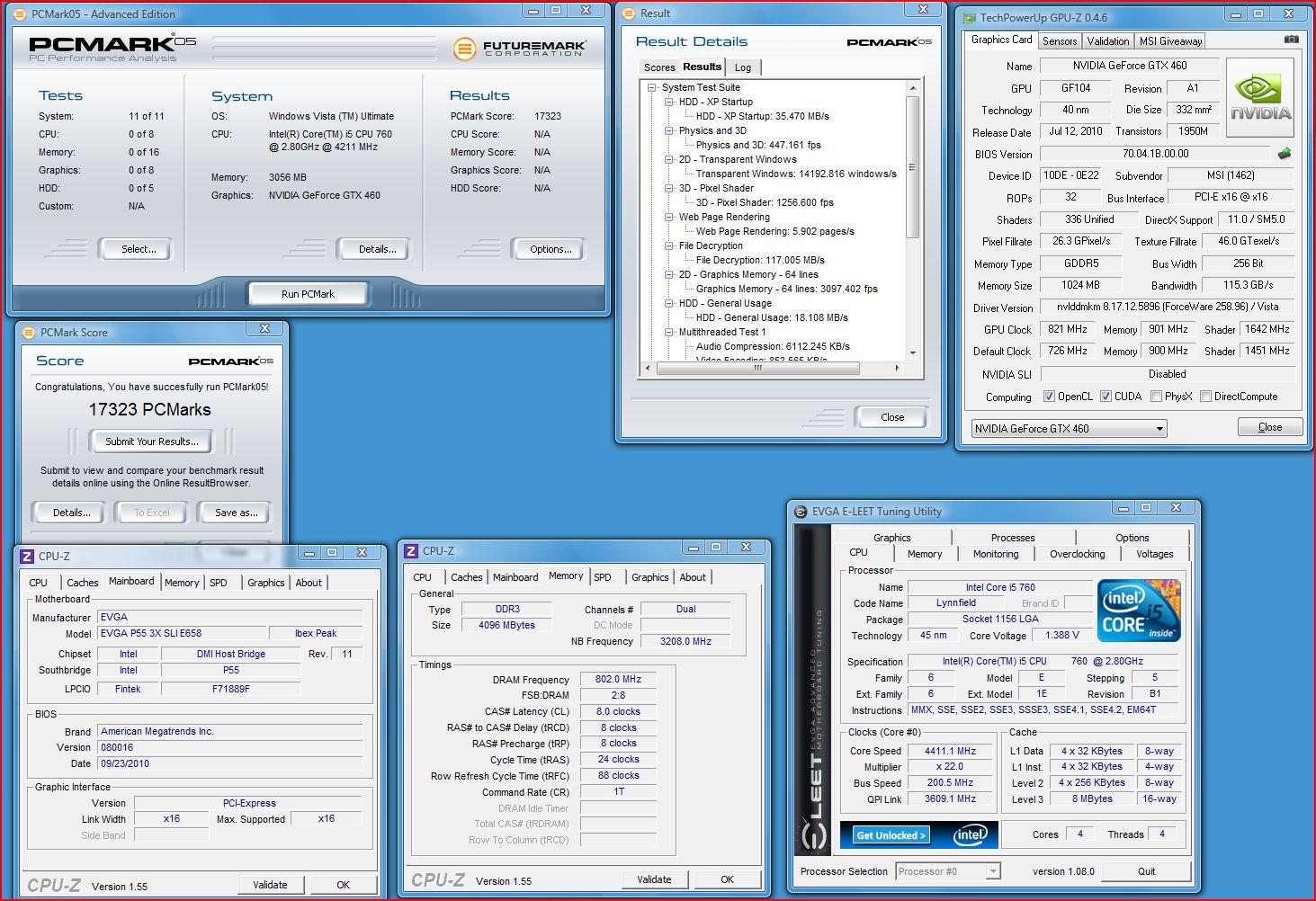This screenshot has width=1316, height=901.
Task: Switch to the Voltages tab in E-LEET
Action: pyautogui.click(x=1154, y=554)
